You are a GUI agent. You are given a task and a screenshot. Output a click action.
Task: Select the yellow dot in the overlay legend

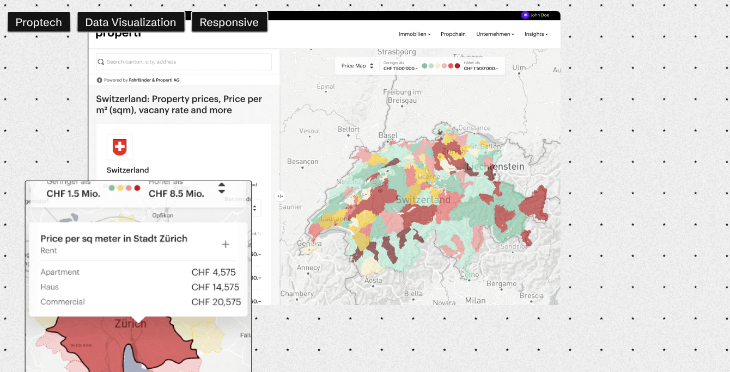120,188
